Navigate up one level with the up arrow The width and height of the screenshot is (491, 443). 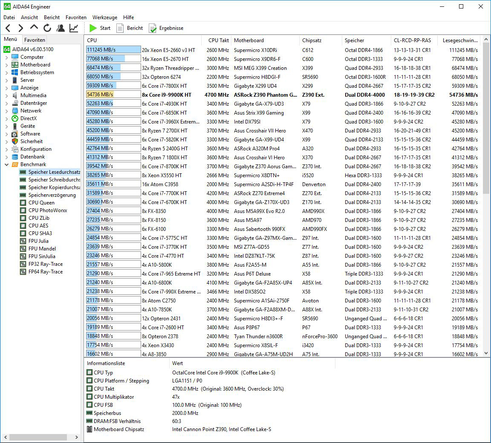34,28
